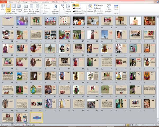159x127 pixels.
Task: Minimize the ribbon with the caret
Action: pos(155,2)
